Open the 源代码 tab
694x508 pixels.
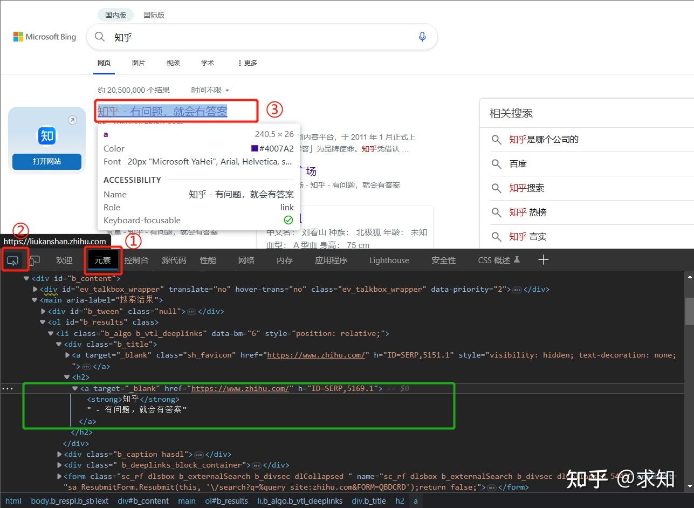[174, 260]
